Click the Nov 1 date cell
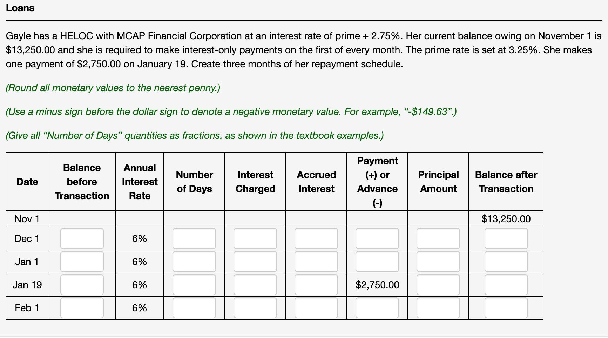The image size is (608, 338). coord(26,219)
